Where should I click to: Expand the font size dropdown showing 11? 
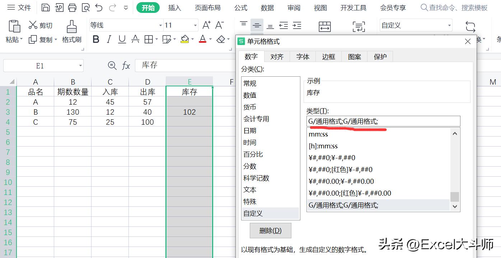[x=195, y=25]
